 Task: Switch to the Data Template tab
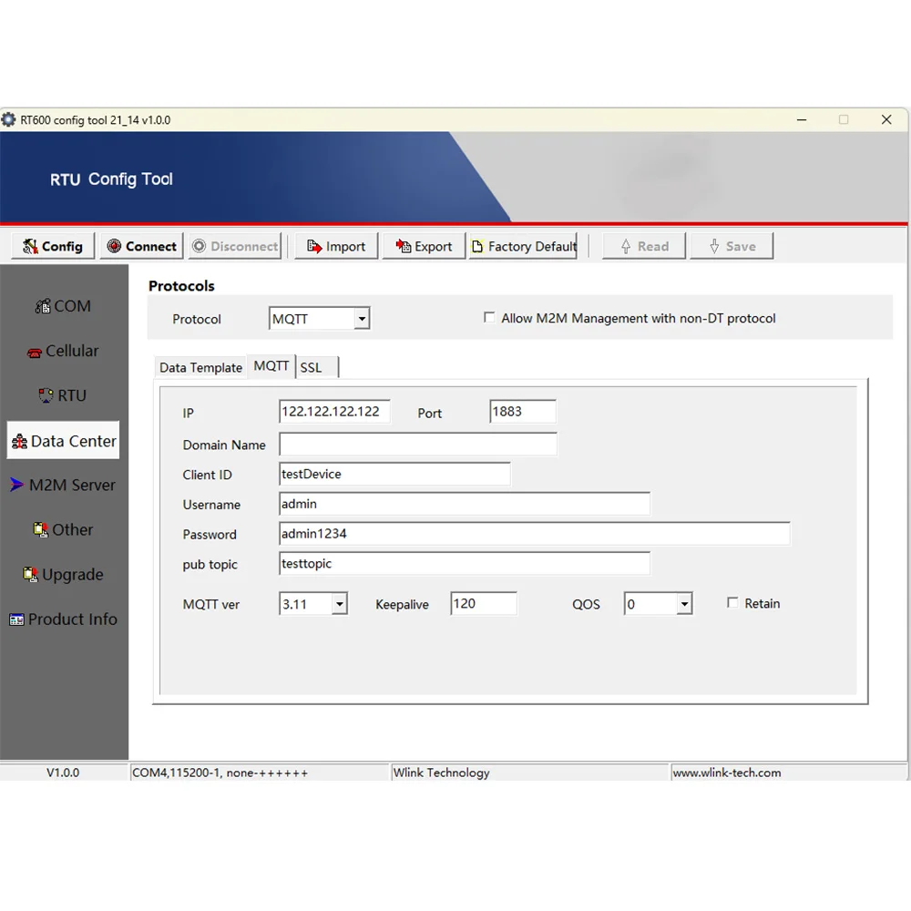200,367
